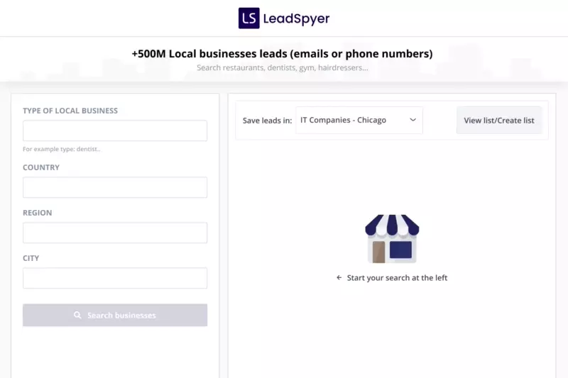Viewport: 568px width, 378px height.
Task: Open the IT Companies - Chicago dropdown
Action: [x=359, y=120]
